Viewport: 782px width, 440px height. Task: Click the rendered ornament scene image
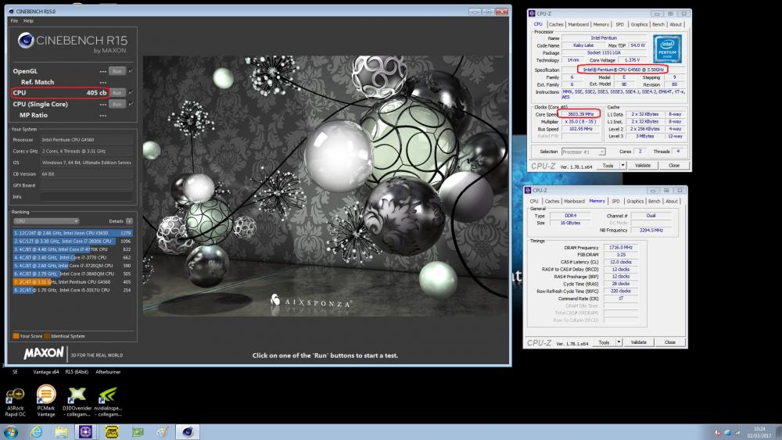tap(325, 185)
